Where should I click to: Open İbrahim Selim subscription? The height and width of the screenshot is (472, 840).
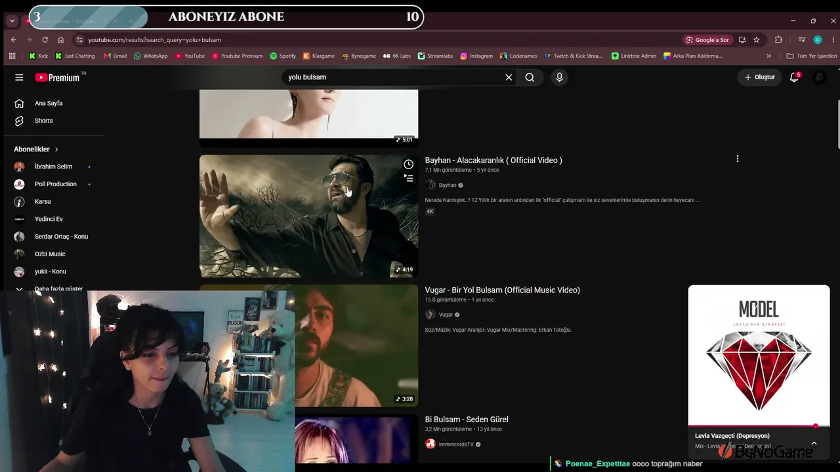[x=52, y=167]
